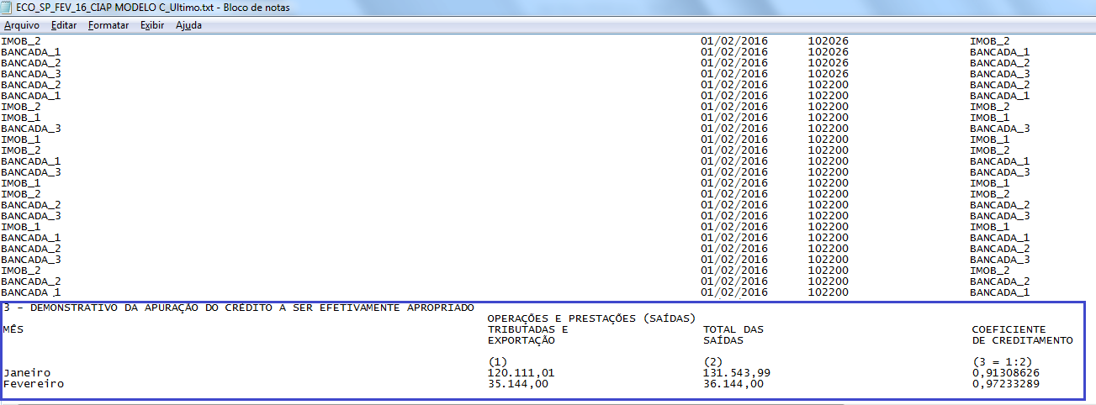Click the coefficient 0,97233289

(1005, 383)
